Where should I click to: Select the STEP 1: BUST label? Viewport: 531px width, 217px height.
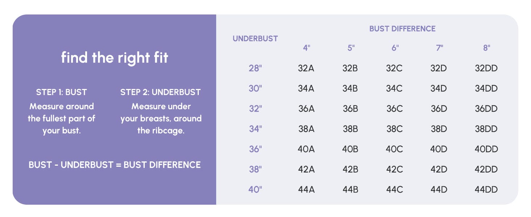62,92
